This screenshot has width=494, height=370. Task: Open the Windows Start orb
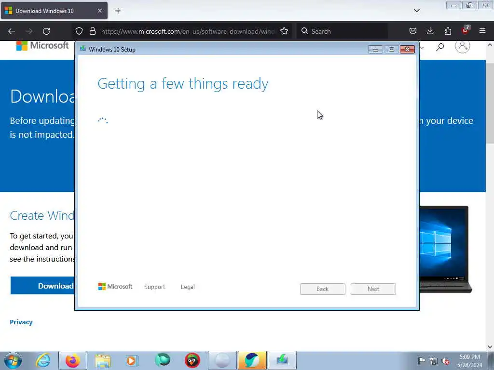(13, 360)
